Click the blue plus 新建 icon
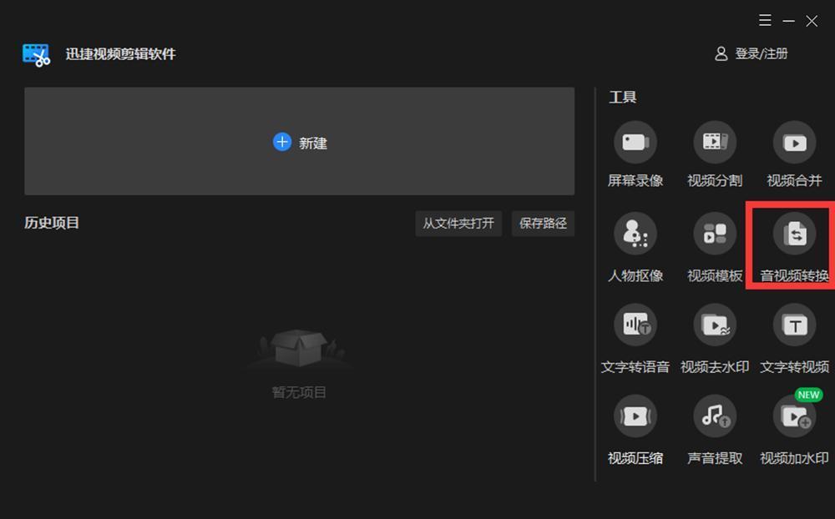 coord(281,142)
